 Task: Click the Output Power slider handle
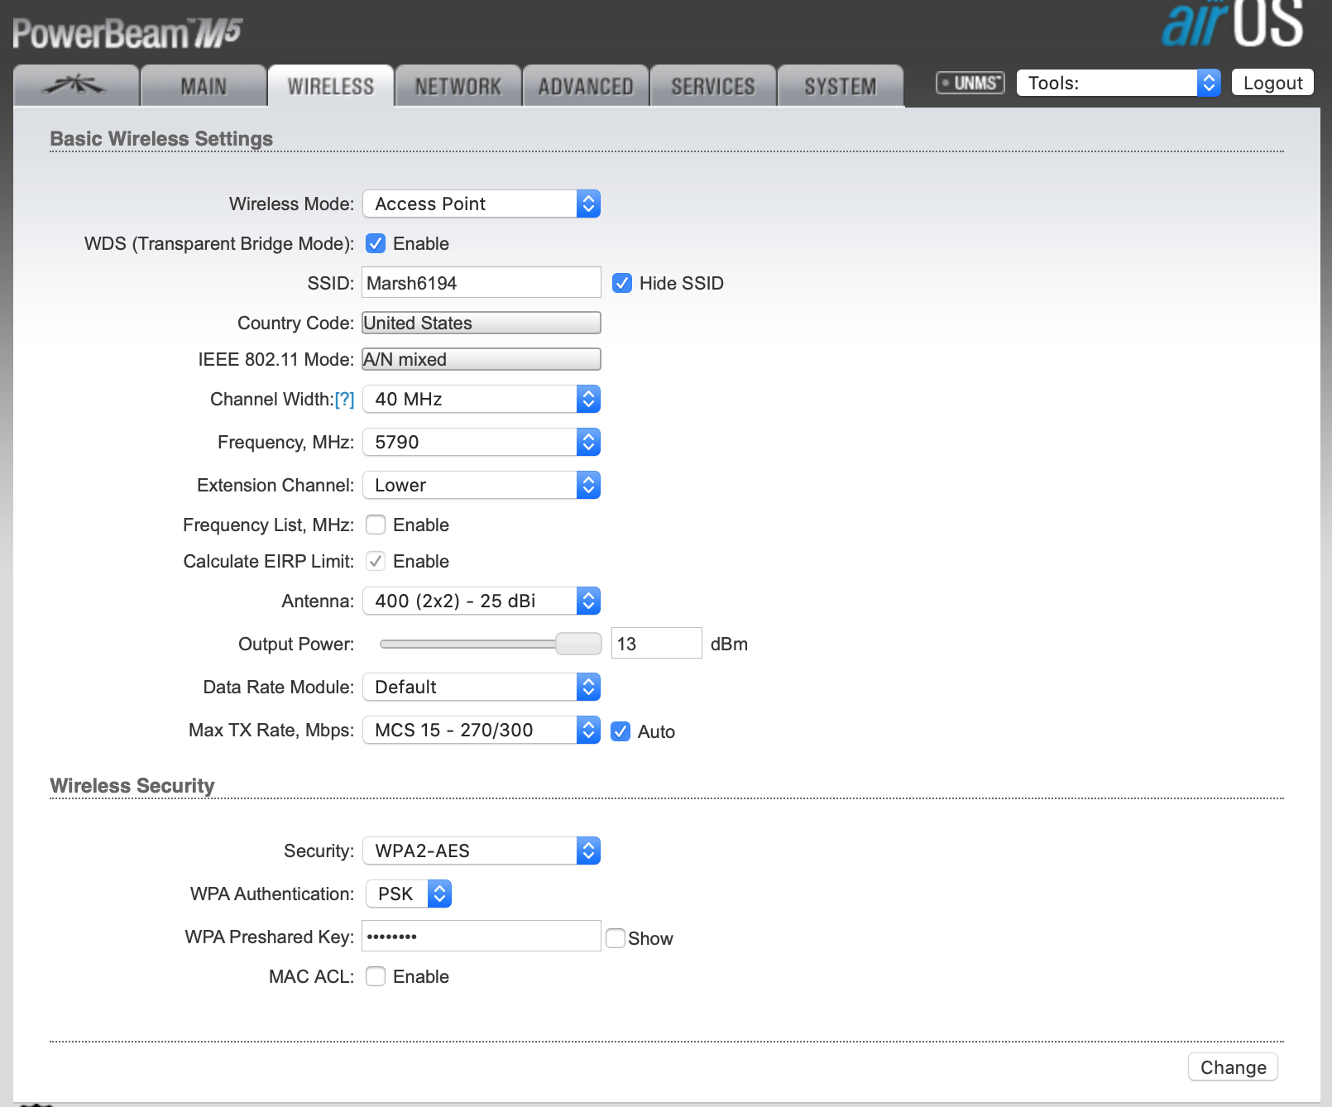click(578, 644)
